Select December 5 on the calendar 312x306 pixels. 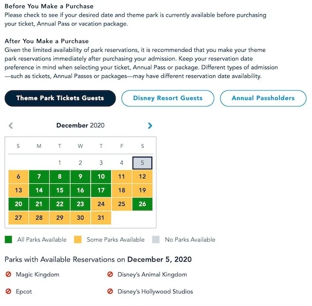pos(142,163)
